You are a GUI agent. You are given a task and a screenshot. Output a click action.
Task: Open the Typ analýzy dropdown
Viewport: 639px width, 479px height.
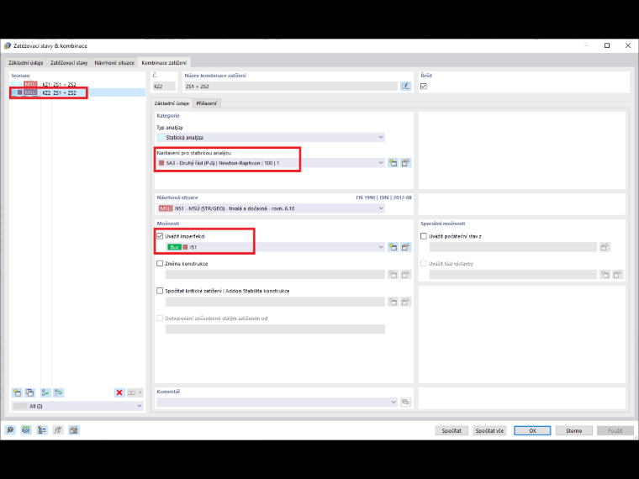pos(271,137)
